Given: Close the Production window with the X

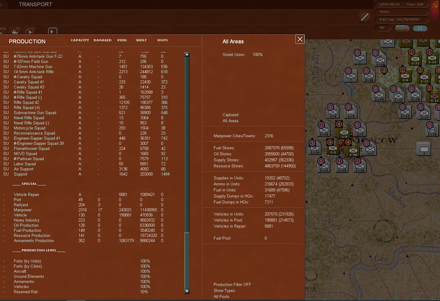Looking at the screenshot, I should 300,39.
